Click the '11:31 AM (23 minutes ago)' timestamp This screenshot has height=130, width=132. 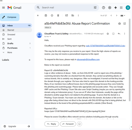[94, 34]
